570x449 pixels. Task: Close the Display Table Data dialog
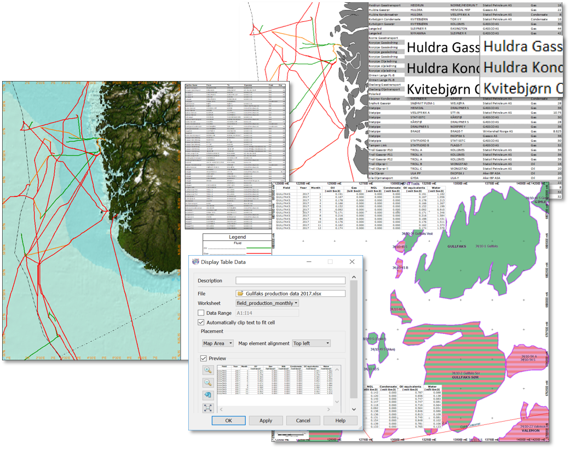pos(352,262)
